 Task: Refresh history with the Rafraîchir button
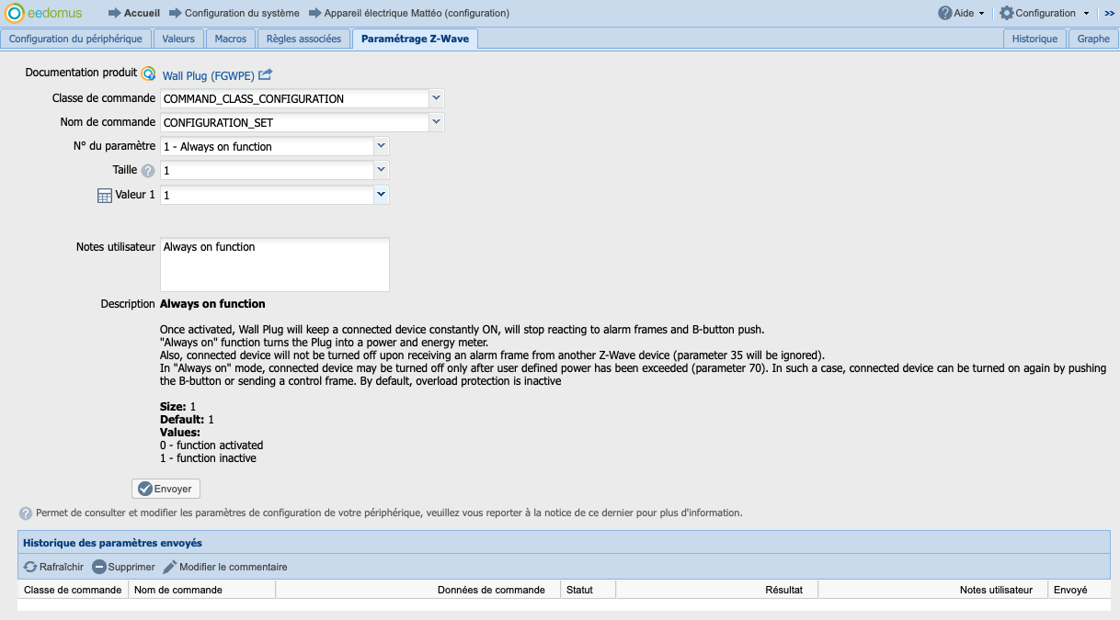point(53,567)
